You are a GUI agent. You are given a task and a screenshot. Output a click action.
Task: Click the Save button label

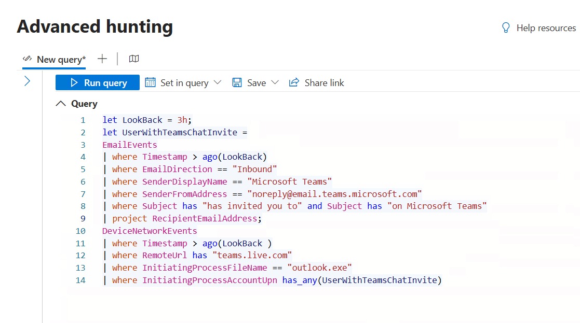coord(257,82)
